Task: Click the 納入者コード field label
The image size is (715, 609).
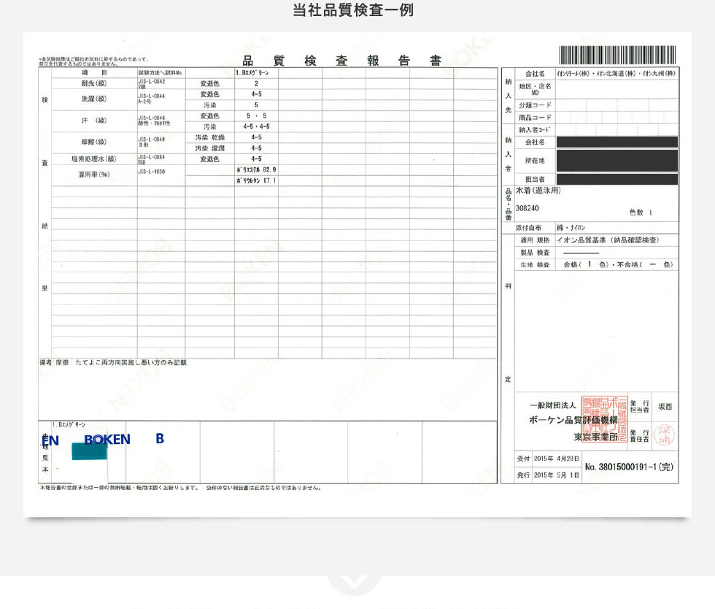Action: pos(535,130)
